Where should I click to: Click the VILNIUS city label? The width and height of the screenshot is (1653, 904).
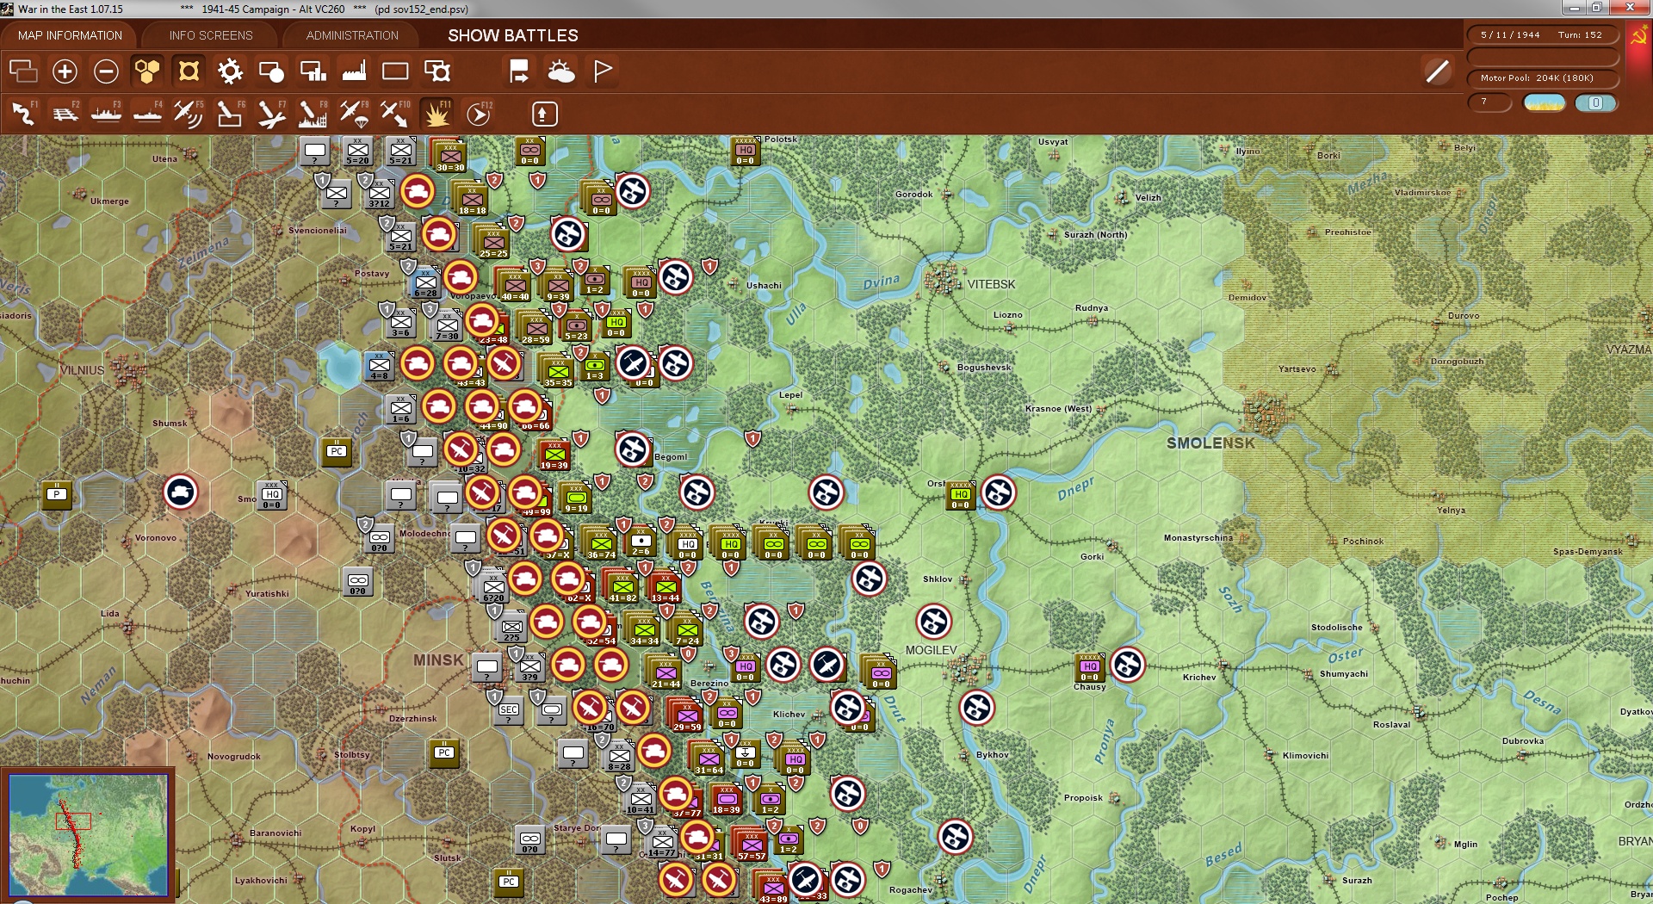coord(82,370)
